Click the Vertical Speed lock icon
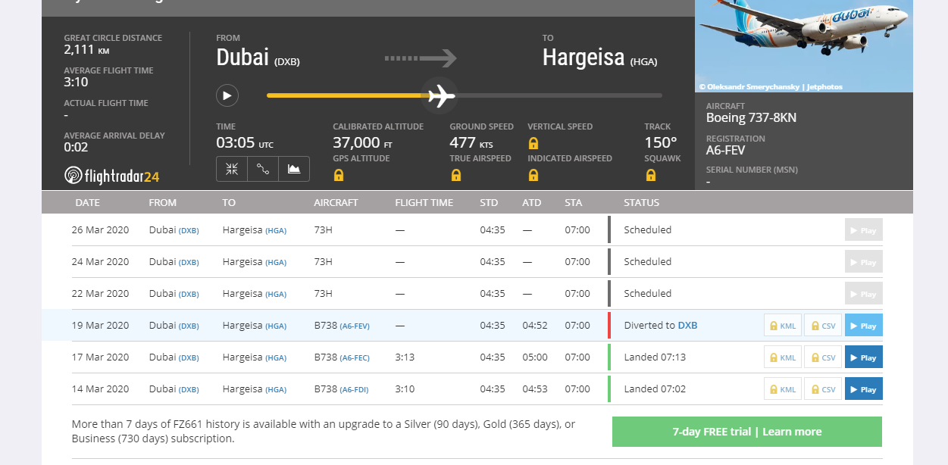The height and width of the screenshot is (465, 948). pyautogui.click(x=533, y=143)
